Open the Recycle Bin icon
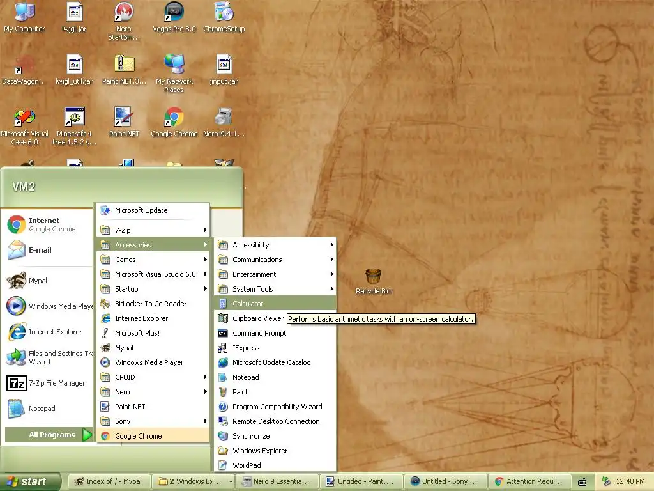The image size is (654, 491). pos(373,282)
